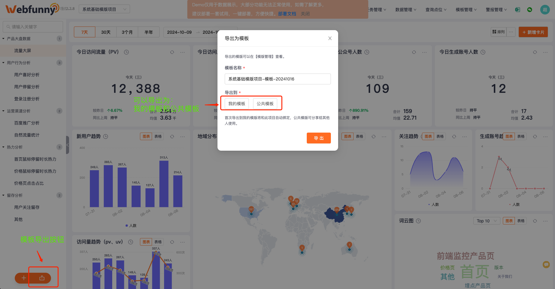Click the 排列 layout button

pyautogui.click(x=499, y=32)
